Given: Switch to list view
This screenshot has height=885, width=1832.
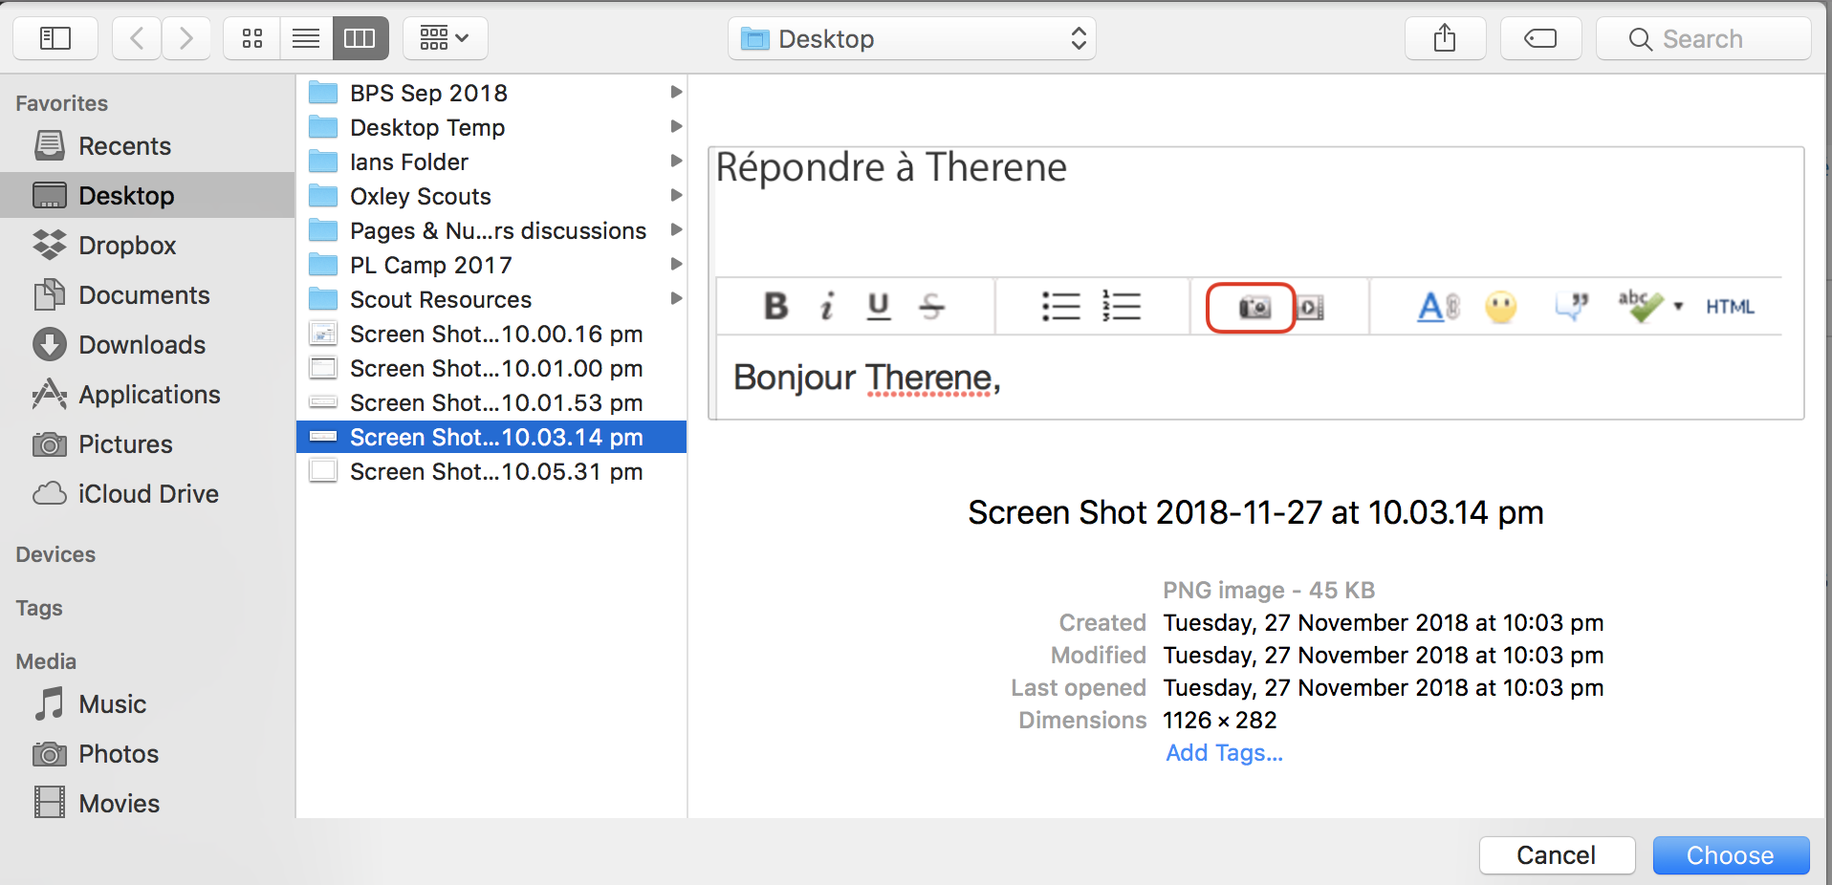Looking at the screenshot, I should pyautogui.click(x=306, y=38).
